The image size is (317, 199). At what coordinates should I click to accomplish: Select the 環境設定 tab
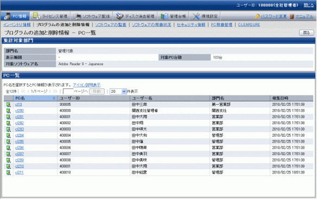point(205,16)
